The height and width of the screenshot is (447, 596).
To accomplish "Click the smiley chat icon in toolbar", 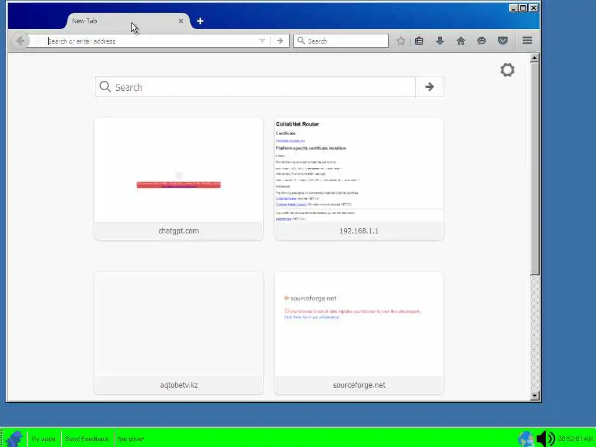I will pyautogui.click(x=481, y=41).
